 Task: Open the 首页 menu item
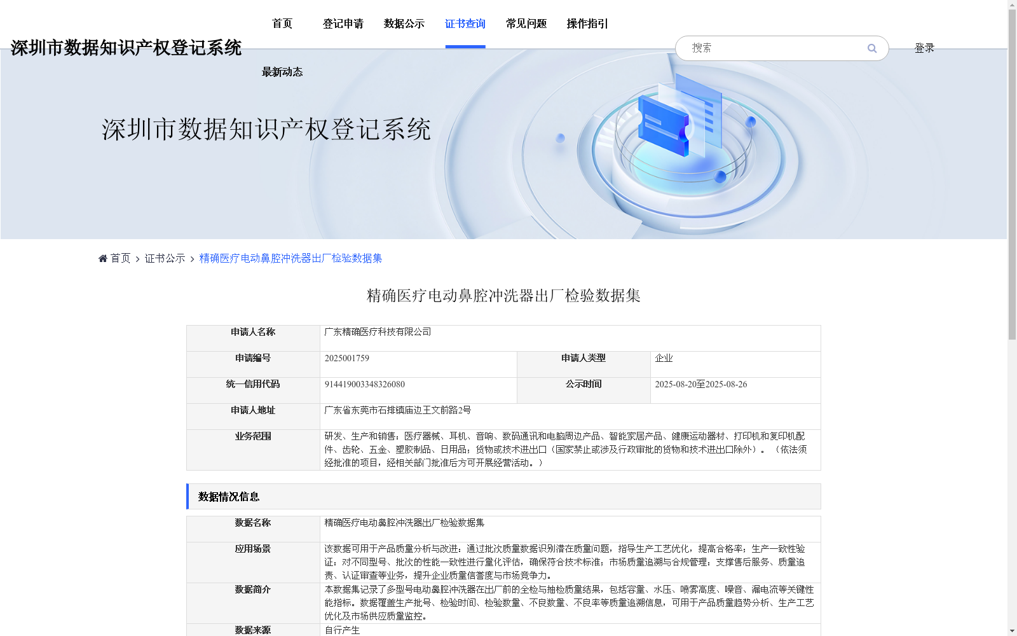pos(282,24)
